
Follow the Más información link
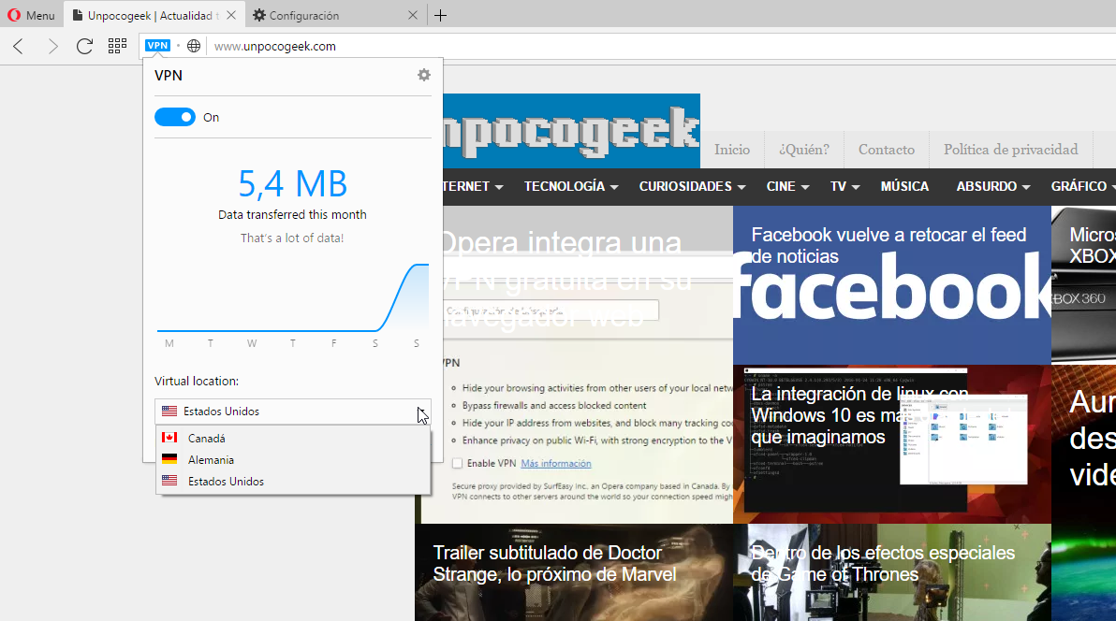point(556,463)
